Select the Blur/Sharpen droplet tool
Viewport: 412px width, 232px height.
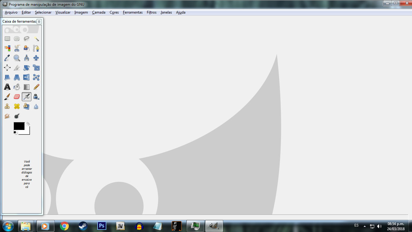point(36,106)
